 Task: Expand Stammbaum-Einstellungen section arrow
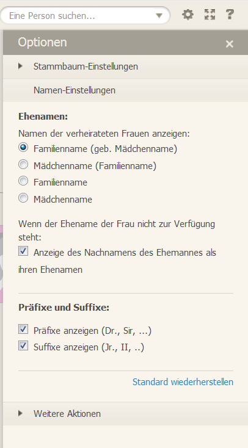point(20,67)
